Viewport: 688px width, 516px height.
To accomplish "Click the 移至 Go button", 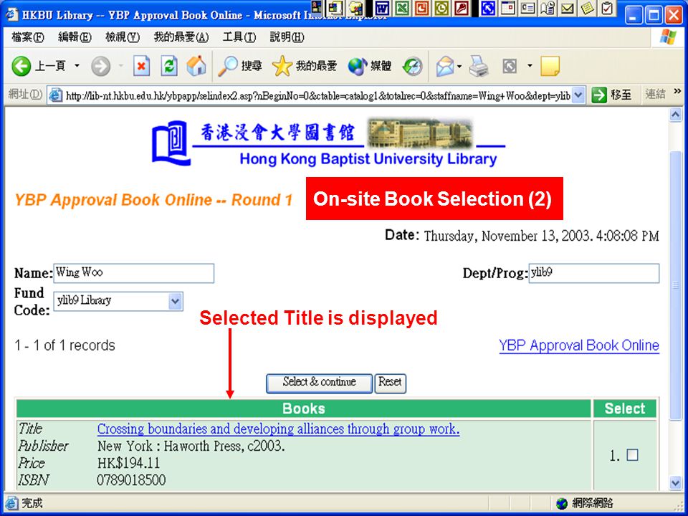I will click(x=612, y=95).
